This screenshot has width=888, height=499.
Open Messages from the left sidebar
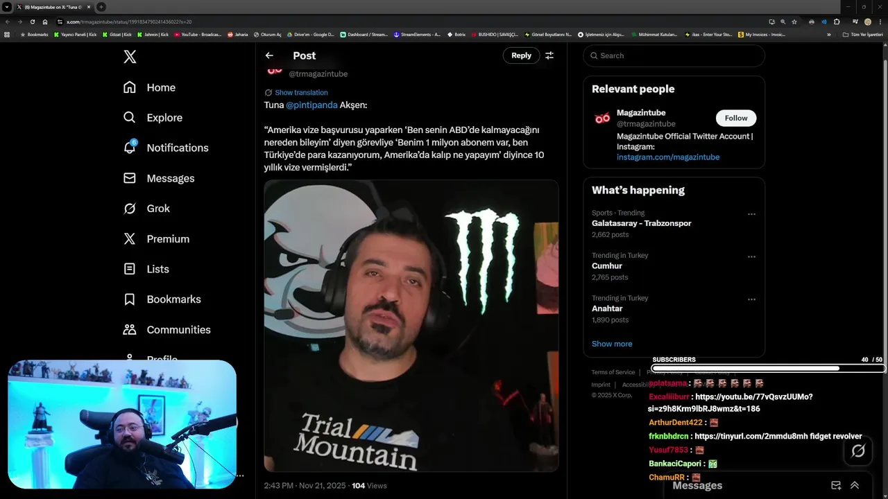coord(159,178)
